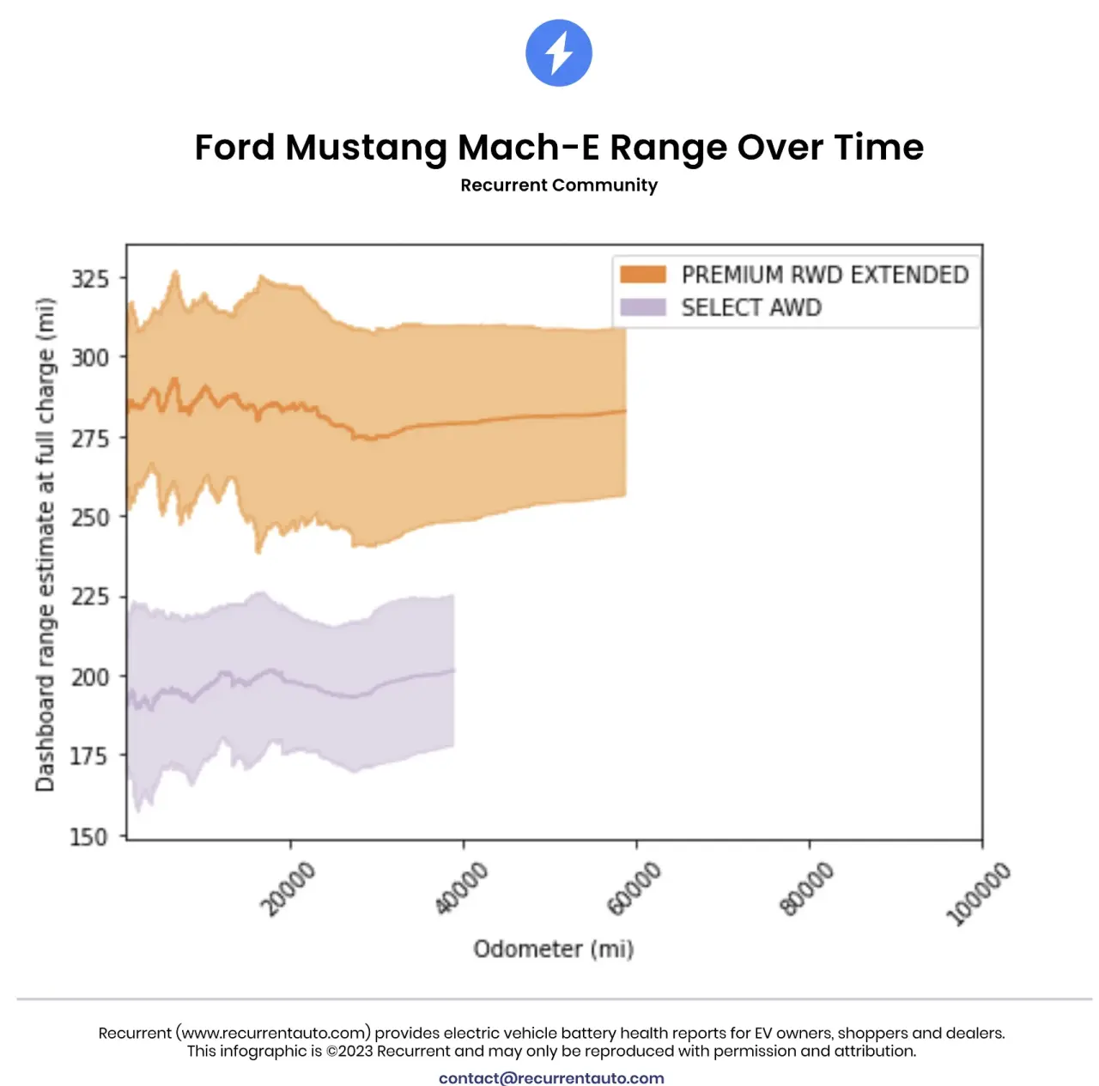
Task: Click the 325 y-axis tick label
Action: 90,279
